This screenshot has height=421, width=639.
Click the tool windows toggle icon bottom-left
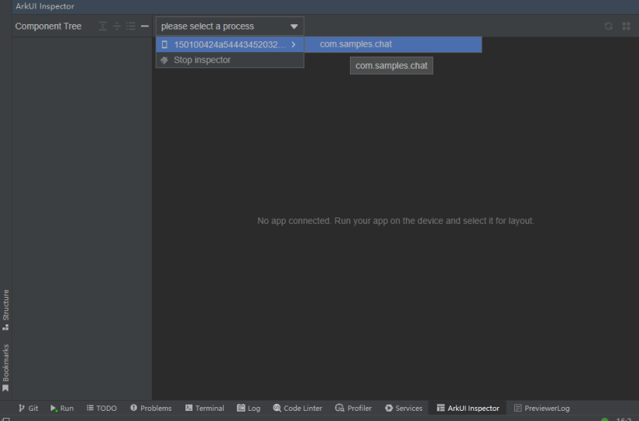6,419
